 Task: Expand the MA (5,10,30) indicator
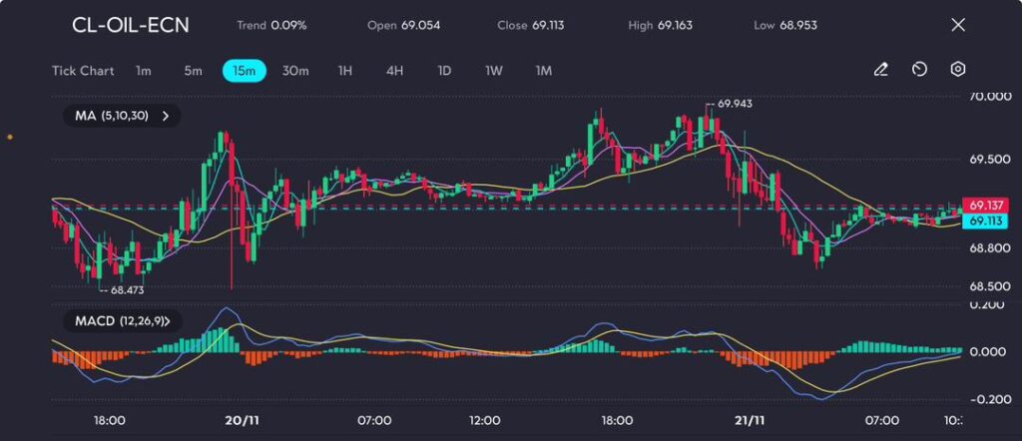click(121, 116)
